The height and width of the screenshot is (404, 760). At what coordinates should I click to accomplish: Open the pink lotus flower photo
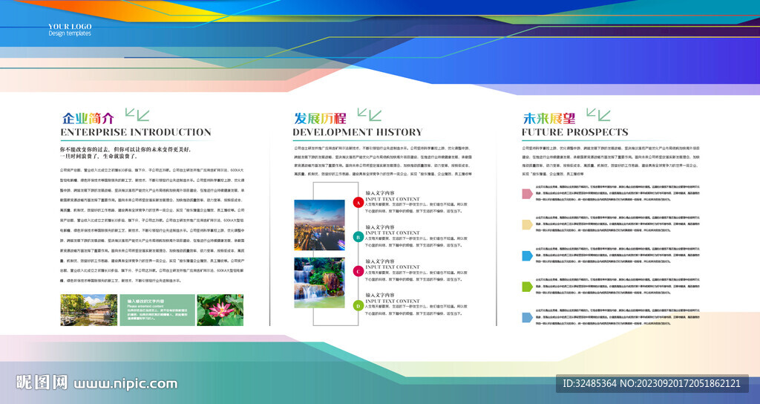(x=220, y=310)
